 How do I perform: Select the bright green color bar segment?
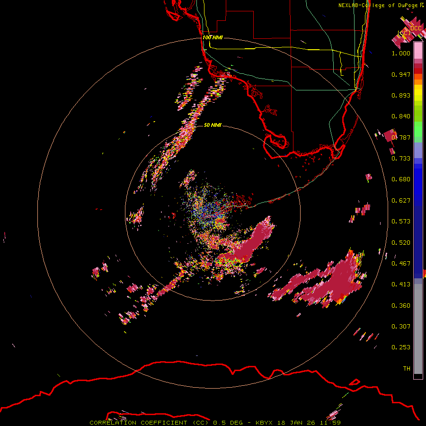pos(418,129)
